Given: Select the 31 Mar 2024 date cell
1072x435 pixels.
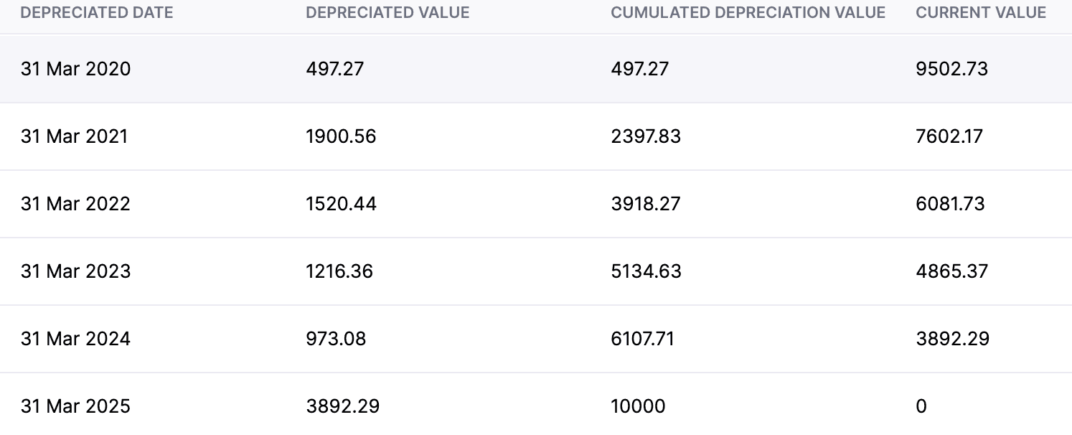Looking at the screenshot, I should [x=75, y=339].
